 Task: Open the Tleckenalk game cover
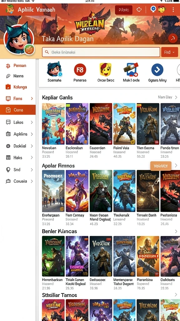124,191
